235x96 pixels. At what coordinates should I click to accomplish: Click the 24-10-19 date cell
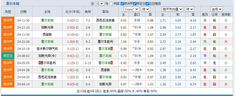[x=23, y=49]
